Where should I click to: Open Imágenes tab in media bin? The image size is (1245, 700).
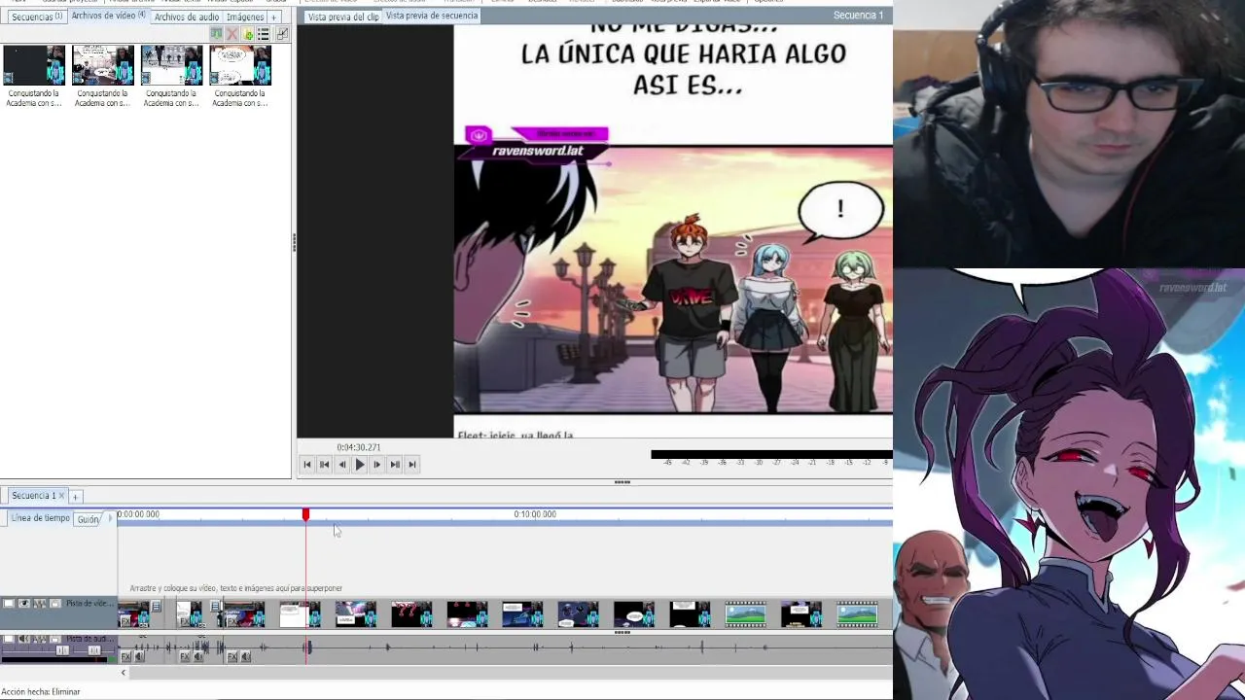pos(245,17)
